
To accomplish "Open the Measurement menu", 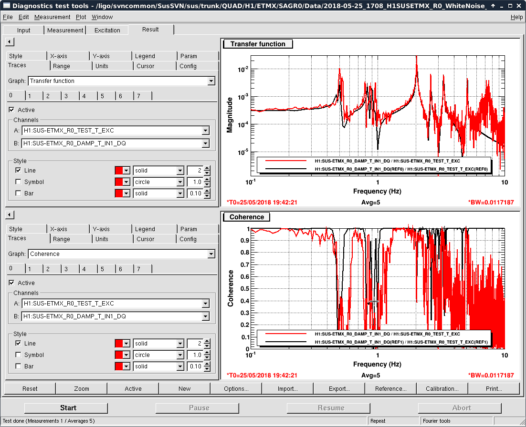I will tap(52, 17).
